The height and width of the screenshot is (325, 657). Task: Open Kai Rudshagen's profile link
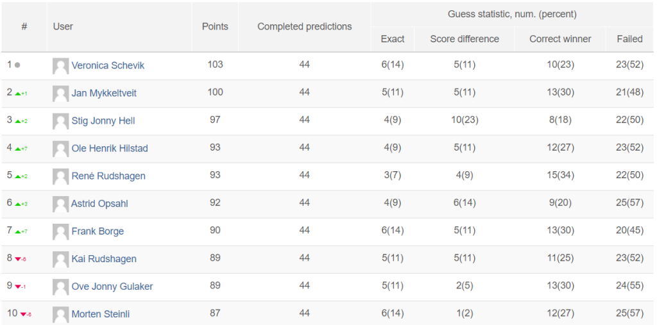[x=104, y=259]
